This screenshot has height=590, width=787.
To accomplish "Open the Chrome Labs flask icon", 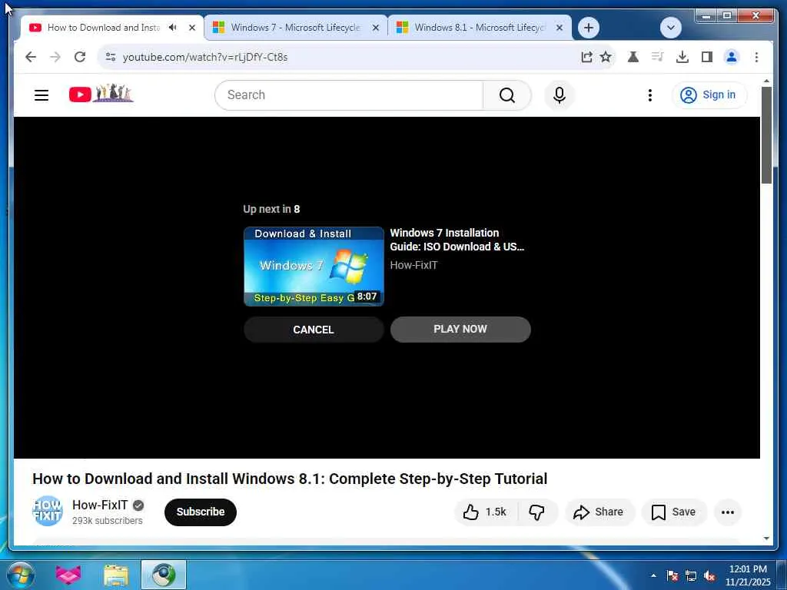I will (633, 57).
